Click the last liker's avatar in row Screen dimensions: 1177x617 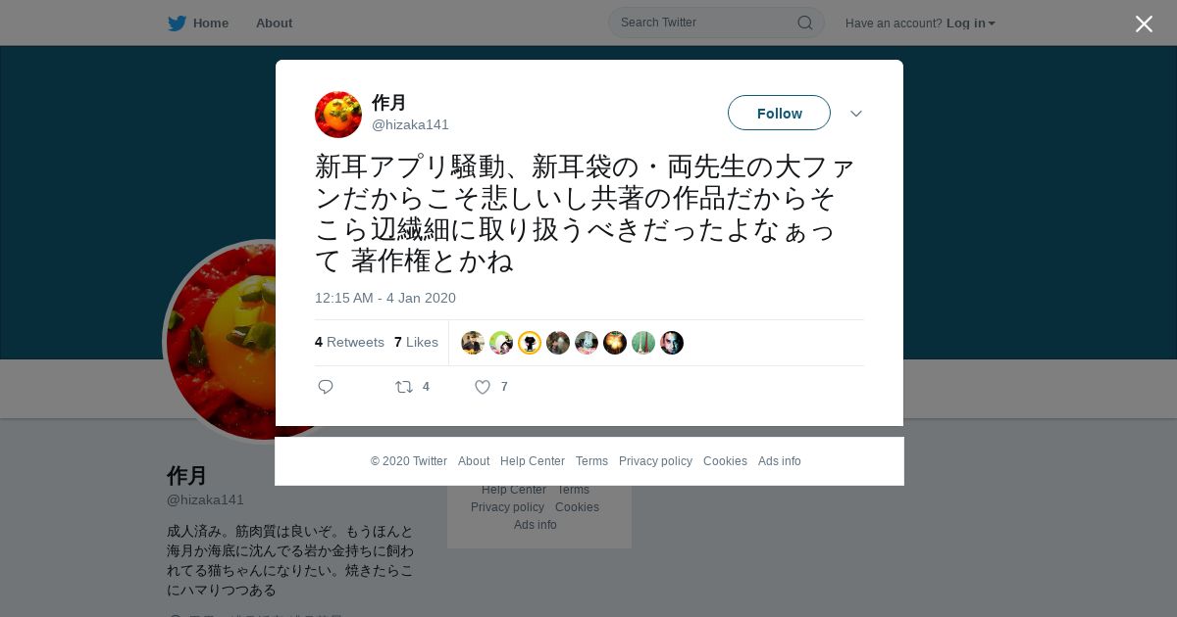coord(672,343)
